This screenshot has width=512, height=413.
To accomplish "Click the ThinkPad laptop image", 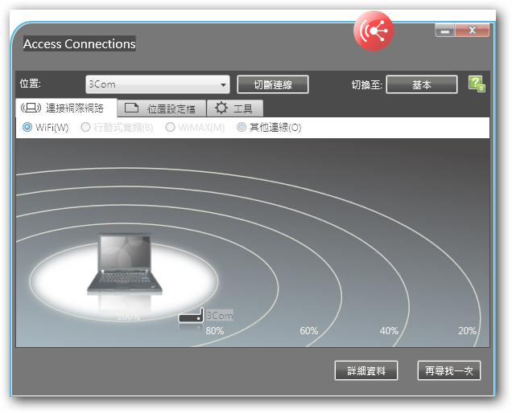I will tap(125, 264).
